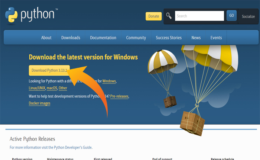
Task: Click the yellow Donate button
Action: pyautogui.click(x=153, y=16)
